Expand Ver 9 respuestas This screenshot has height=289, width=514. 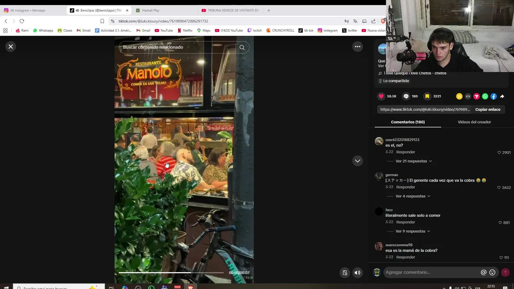tap(413, 231)
